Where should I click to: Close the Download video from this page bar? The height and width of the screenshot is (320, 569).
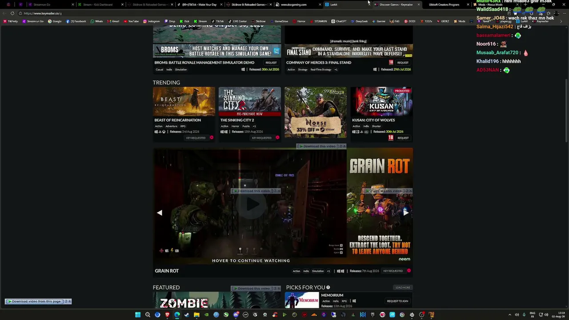pos(69,301)
